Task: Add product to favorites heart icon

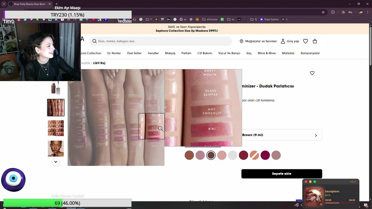Action: click(312, 73)
